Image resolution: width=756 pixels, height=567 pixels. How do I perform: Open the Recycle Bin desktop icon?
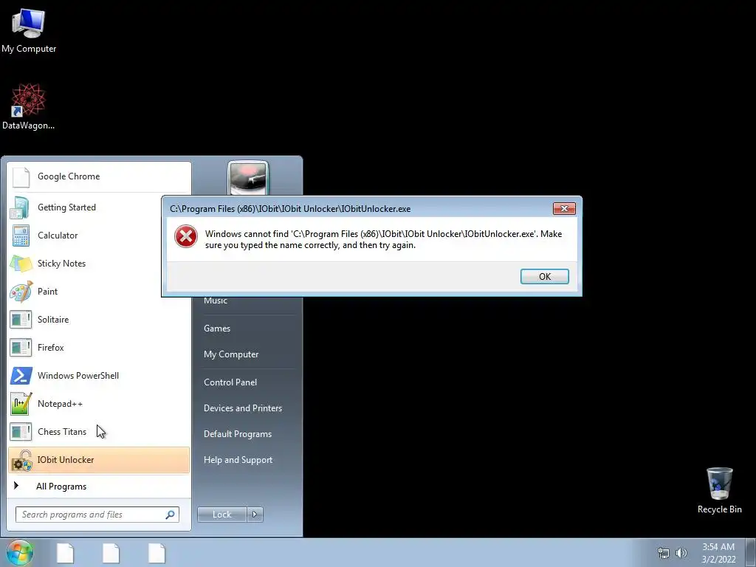[719, 490]
